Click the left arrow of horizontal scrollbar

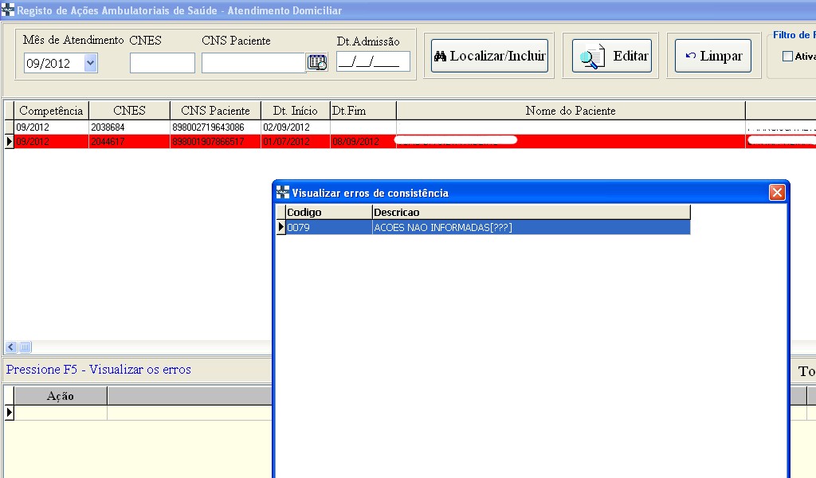point(11,347)
